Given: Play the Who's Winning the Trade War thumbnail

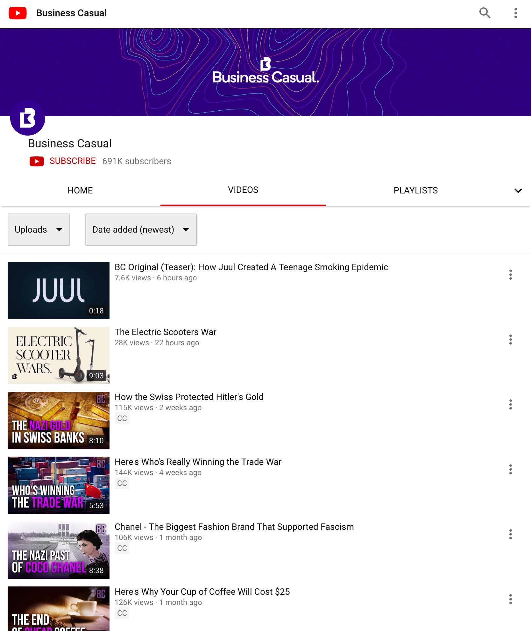Looking at the screenshot, I should coord(59,485).
